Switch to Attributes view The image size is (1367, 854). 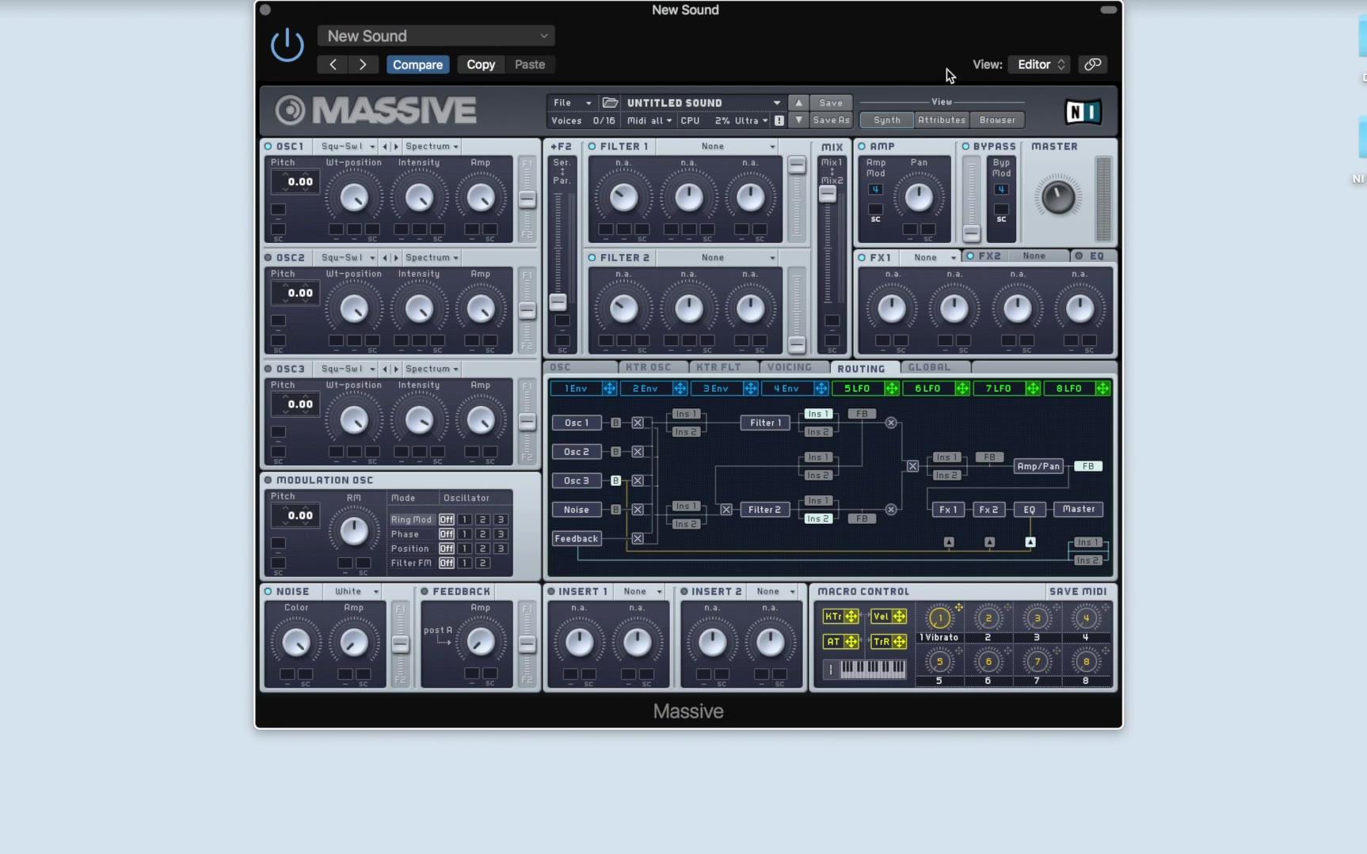941,120
